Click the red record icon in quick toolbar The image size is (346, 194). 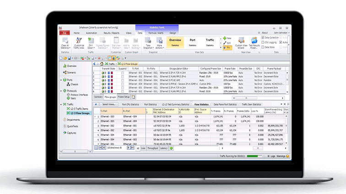pyautogui.click(x=99, y=58)
